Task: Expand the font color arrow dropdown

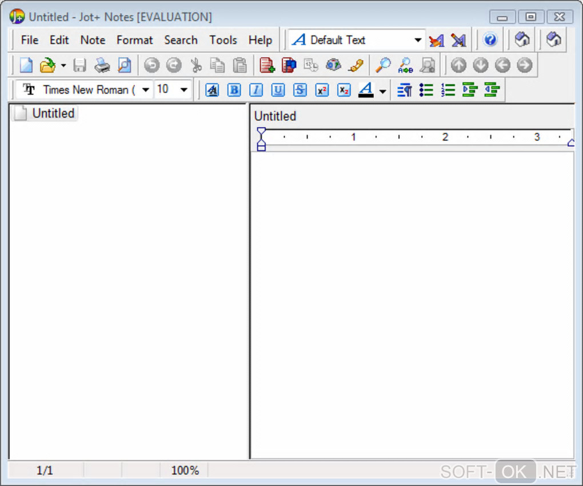Action: (x=382, y=91)
